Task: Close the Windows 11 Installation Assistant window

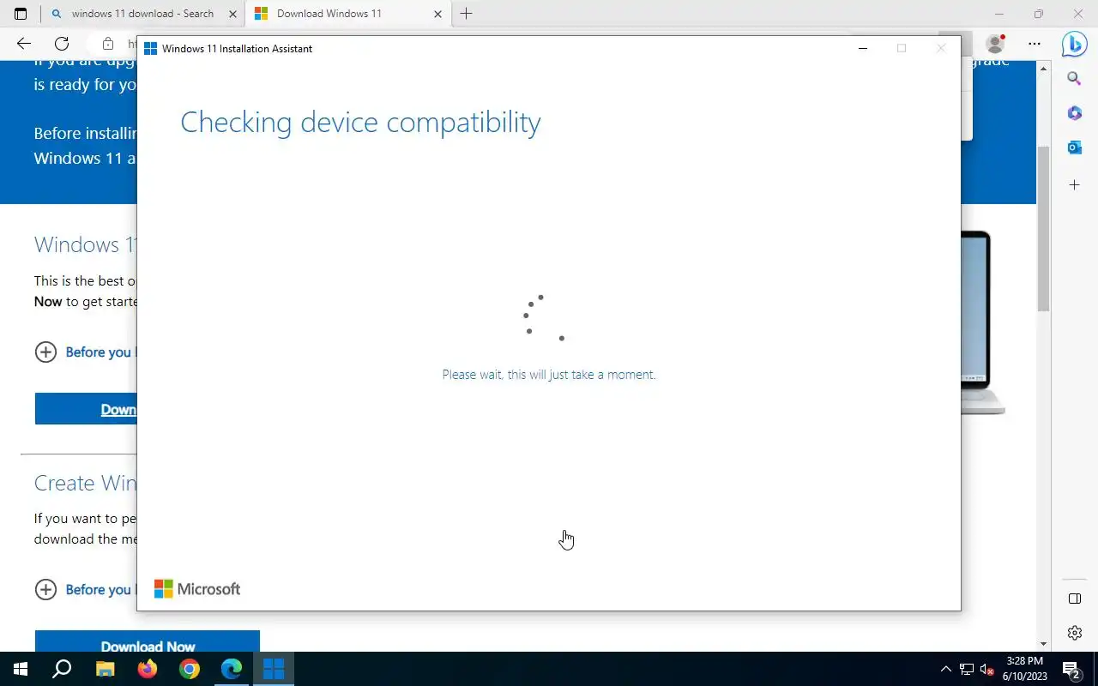Action: pos(941,49)
